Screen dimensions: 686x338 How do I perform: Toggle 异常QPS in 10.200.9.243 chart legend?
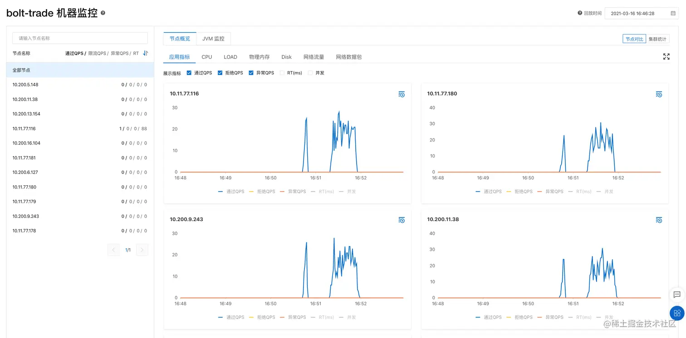click(296, 317)
